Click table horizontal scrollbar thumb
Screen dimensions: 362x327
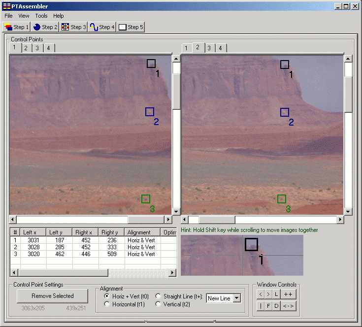point(63,272)
